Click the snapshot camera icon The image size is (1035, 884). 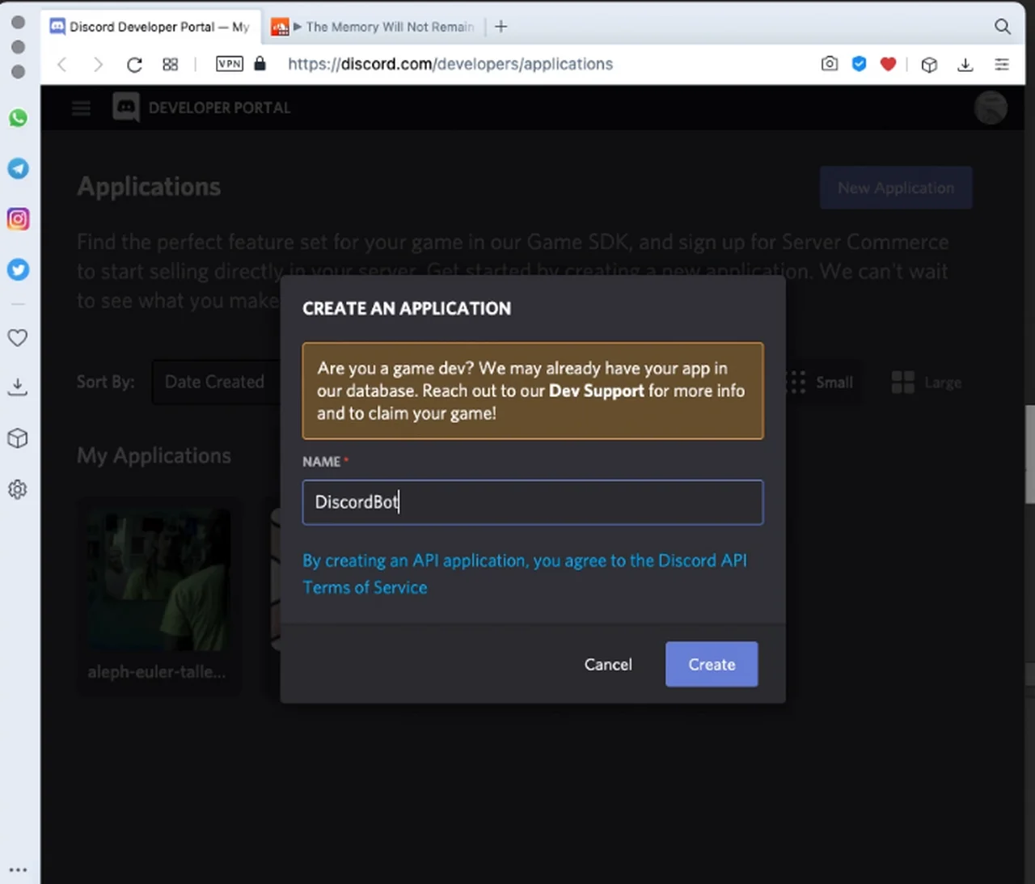pyautogui.click(x=829, y=64)
